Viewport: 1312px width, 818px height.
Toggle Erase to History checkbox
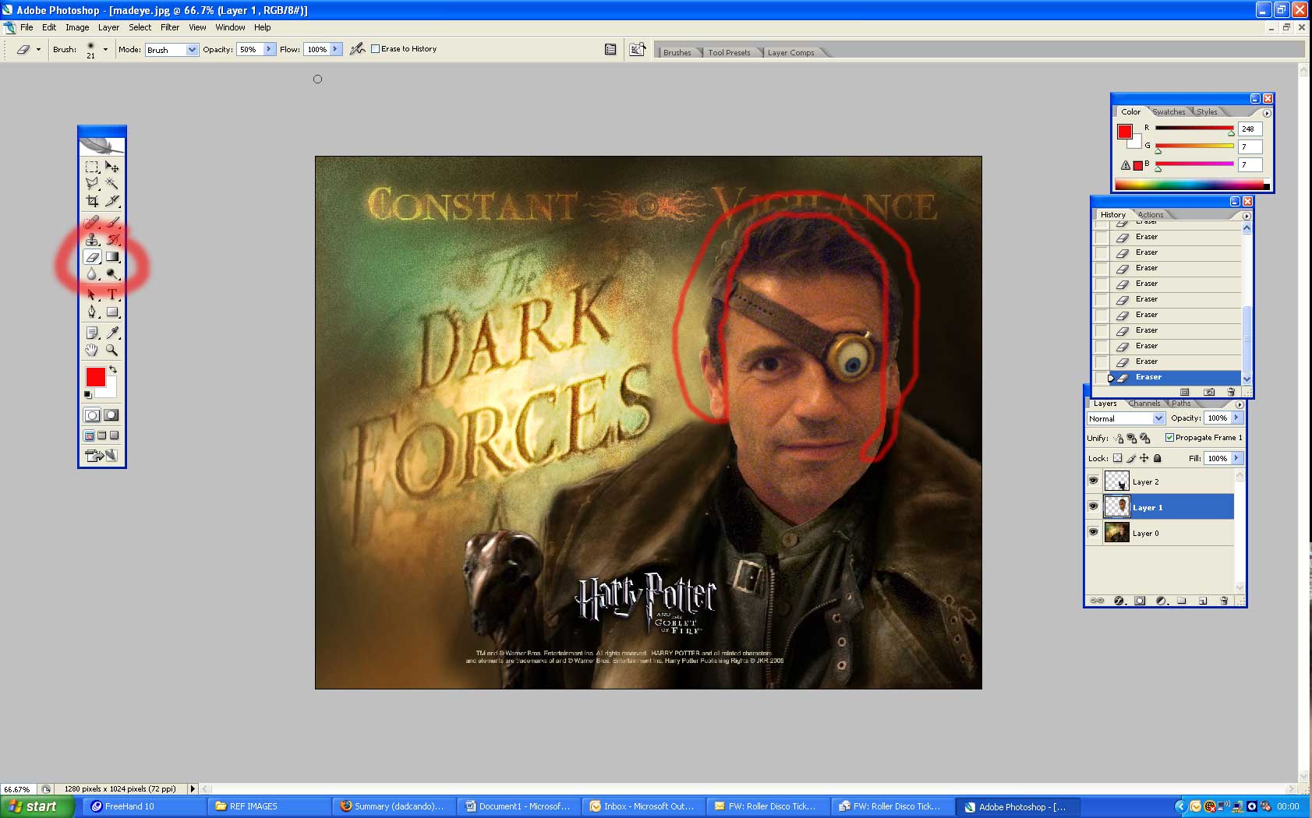click(x=375, y=48)
